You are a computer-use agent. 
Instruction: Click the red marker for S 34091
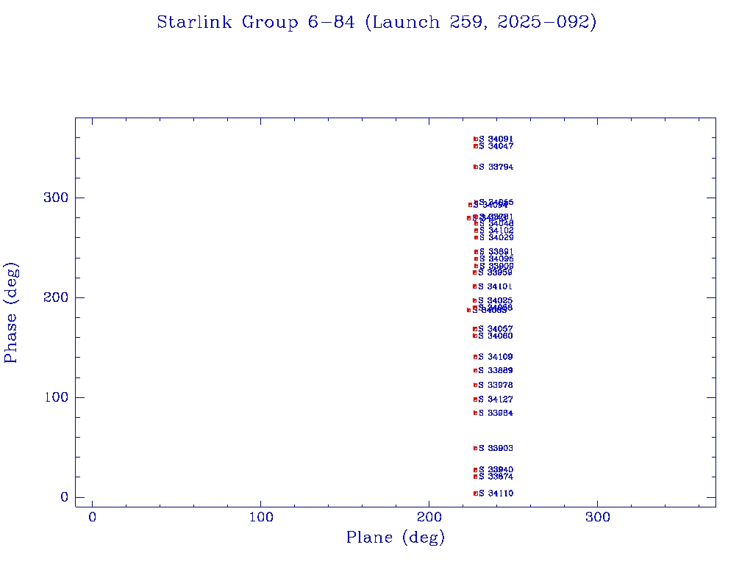tap(476, 139)
